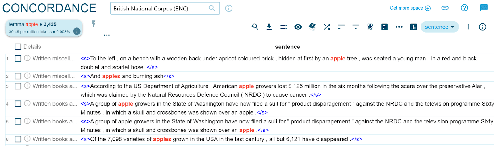494x146 pixels.
Task: Click the help question mark icon
Action: [464, 8]
